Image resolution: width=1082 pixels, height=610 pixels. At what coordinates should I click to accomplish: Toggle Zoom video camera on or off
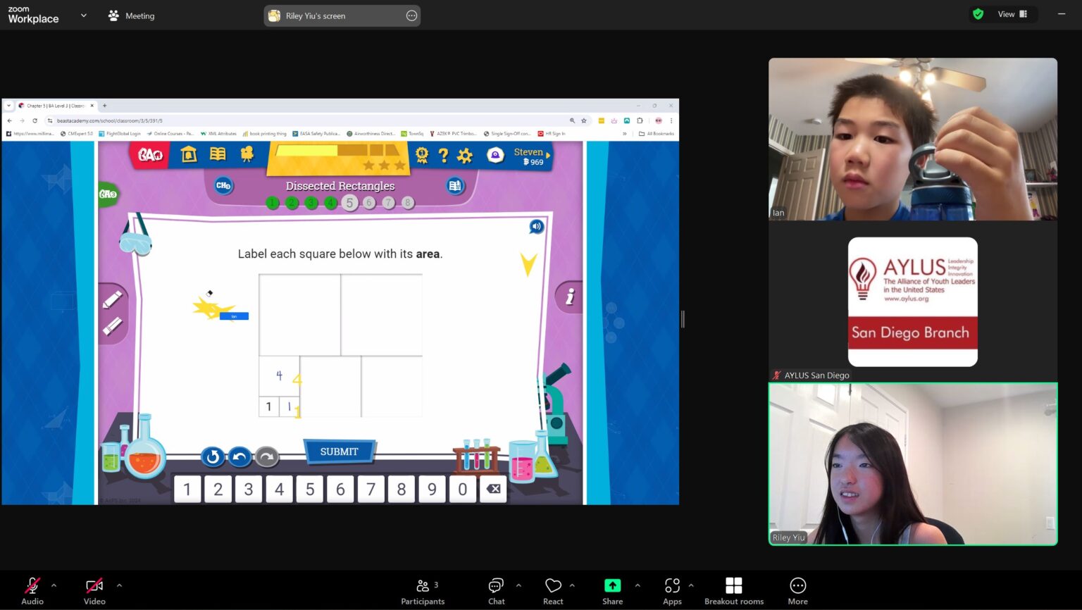(x=94, y=590)
